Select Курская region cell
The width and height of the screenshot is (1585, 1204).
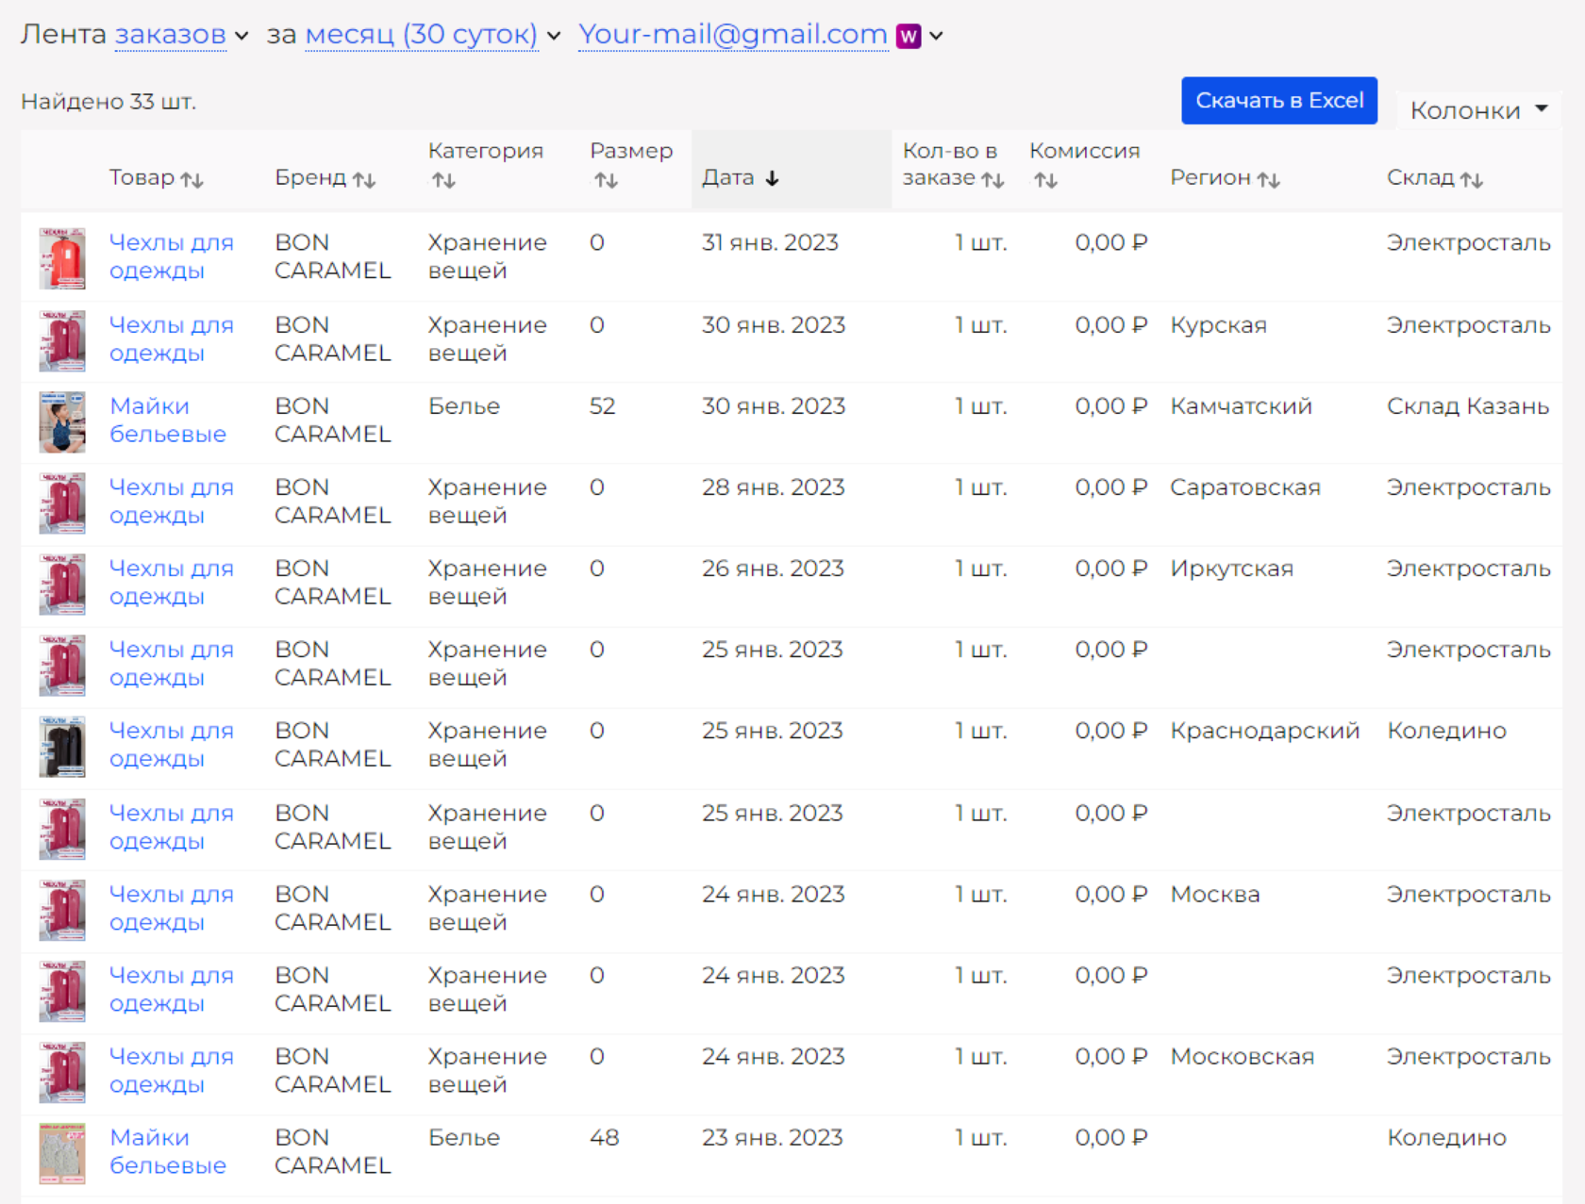[1218, 325]
